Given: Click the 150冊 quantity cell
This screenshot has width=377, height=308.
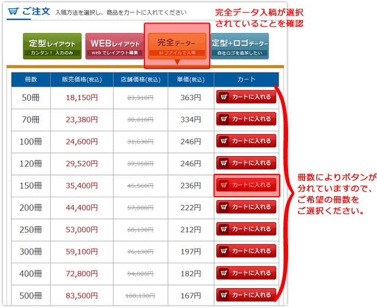Looking at the screenshot, I should pyautogui.click(x=31, y=186).
